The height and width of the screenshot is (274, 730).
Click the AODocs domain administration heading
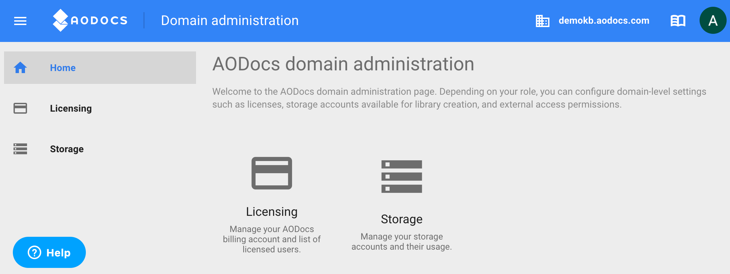pyautogui.click(x=343, y=64)
